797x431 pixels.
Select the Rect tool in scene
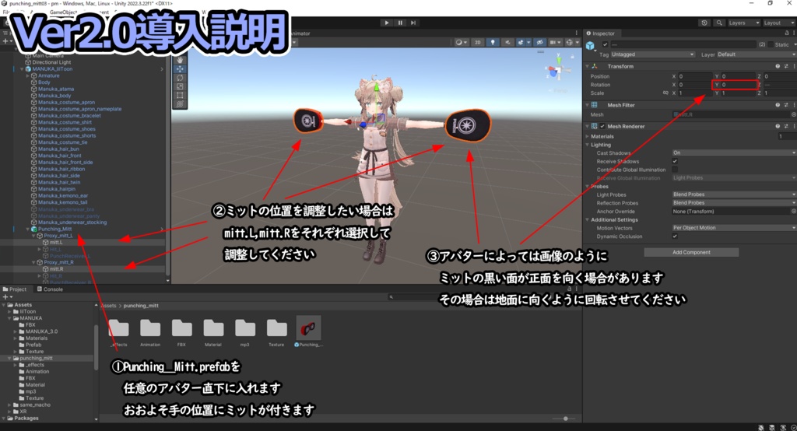tap(180, 95)
